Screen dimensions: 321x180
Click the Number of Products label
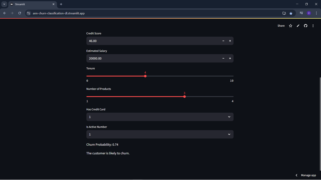[99, 89]
